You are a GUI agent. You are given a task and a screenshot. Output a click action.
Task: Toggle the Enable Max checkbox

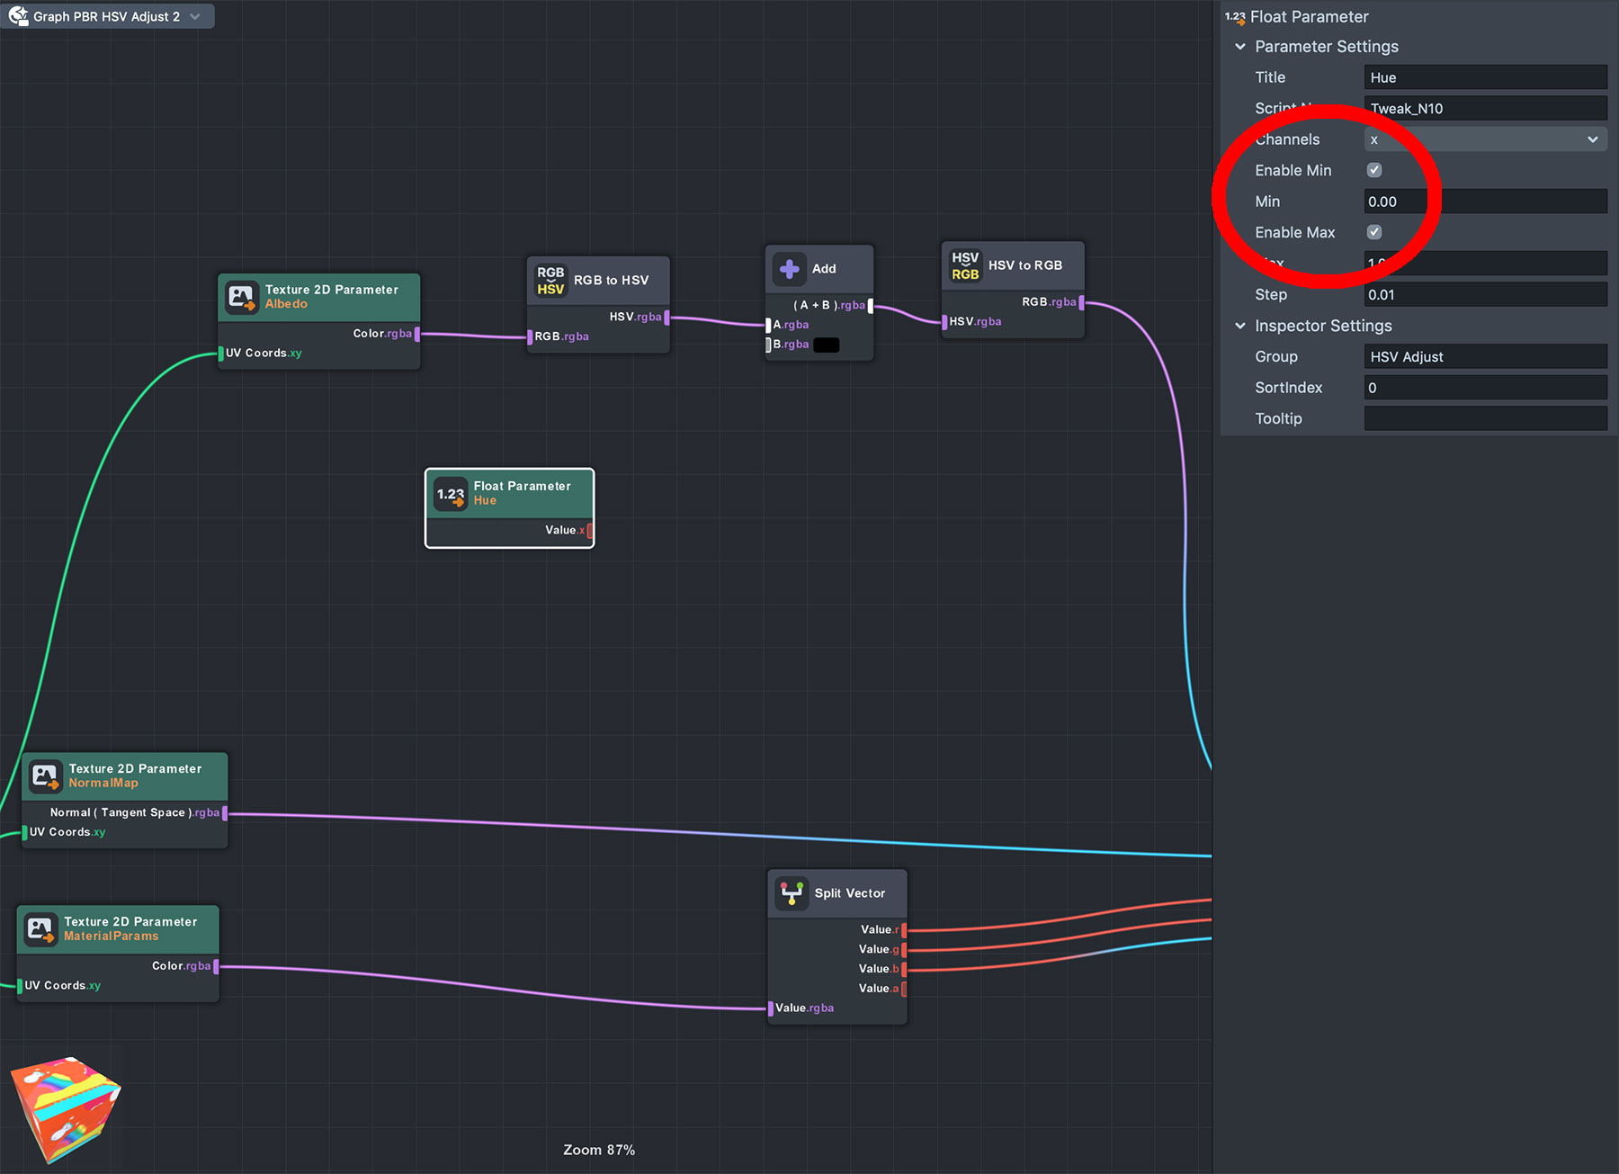pos(1374,232)
